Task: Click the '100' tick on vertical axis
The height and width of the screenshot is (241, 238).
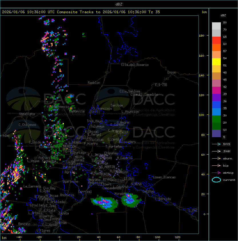Action: coord(201,115)
